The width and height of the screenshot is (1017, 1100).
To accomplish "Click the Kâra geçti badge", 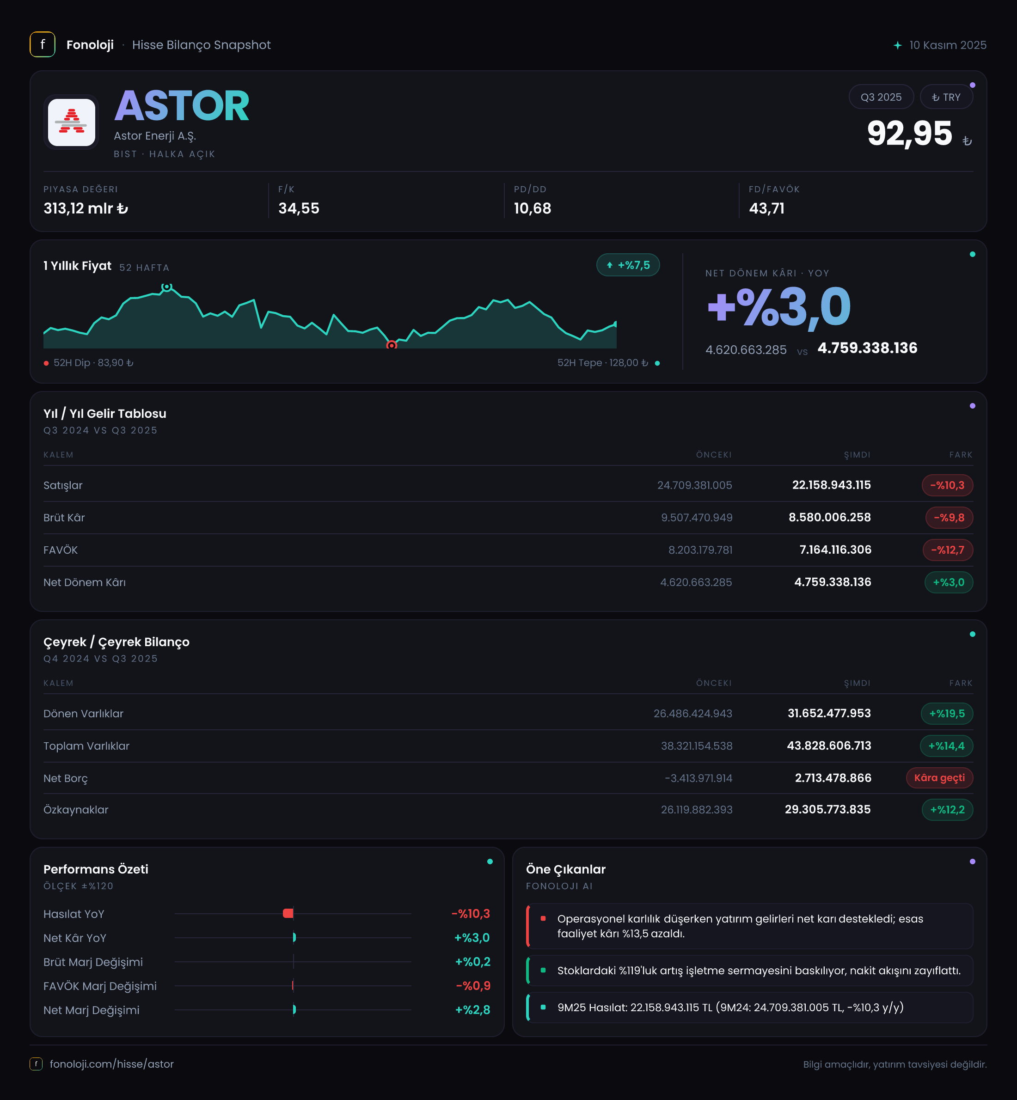I will click(x=939, y=778).
